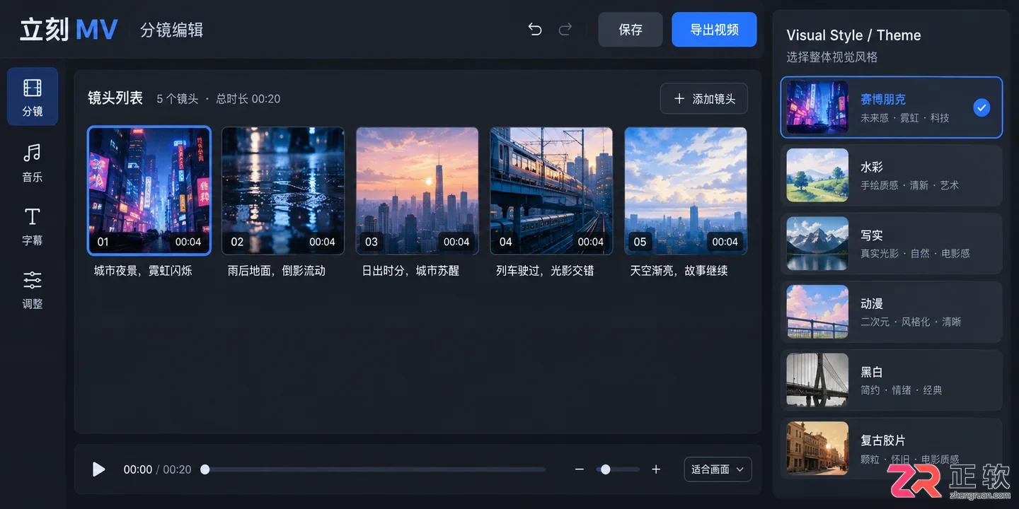This screenshot has width=1019, height=509.
Task: Switch to the 音乐 music tab
Action: point(33,163)
